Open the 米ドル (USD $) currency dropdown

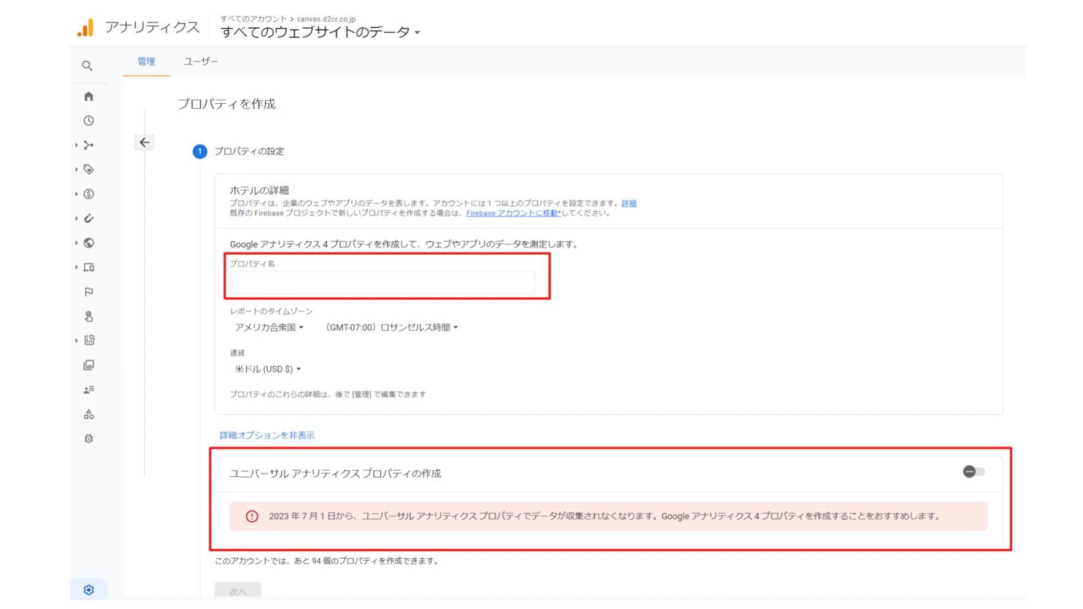[x=268, y=369]
